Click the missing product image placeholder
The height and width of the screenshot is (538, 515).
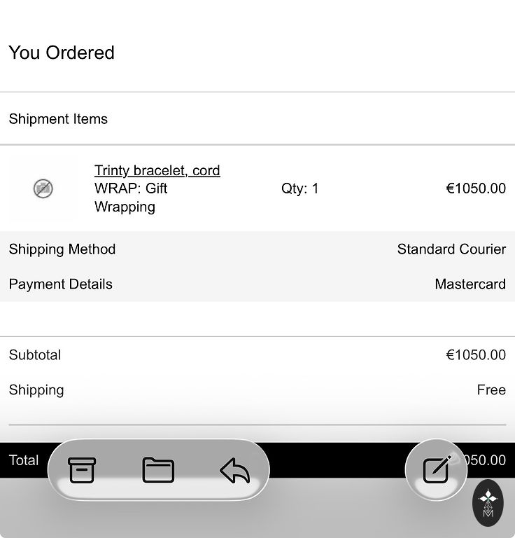click(43, 188)
